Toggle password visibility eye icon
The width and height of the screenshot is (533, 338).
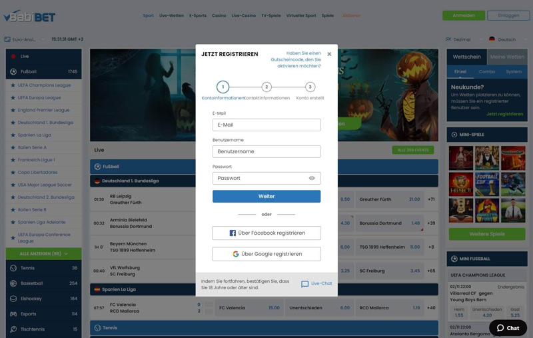tap(312, 178)
